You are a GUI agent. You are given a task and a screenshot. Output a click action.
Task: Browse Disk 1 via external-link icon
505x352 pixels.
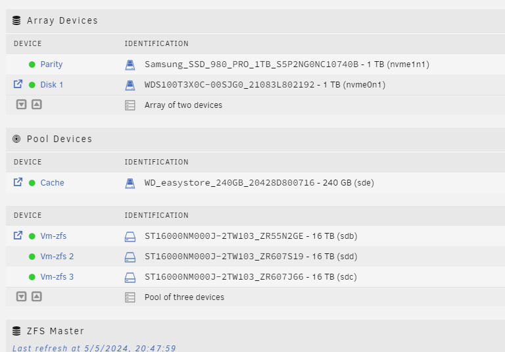point(18,84)
